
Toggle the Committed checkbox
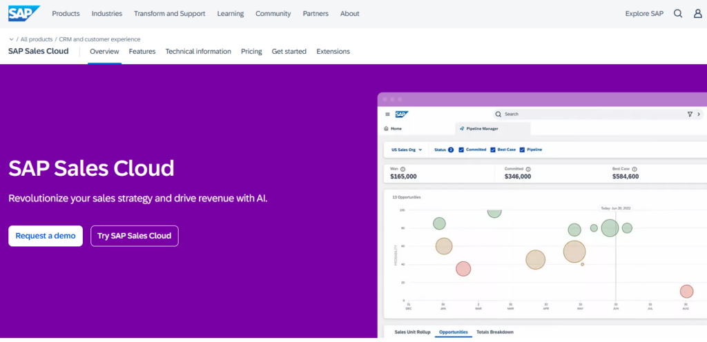[x=461, y=150]
